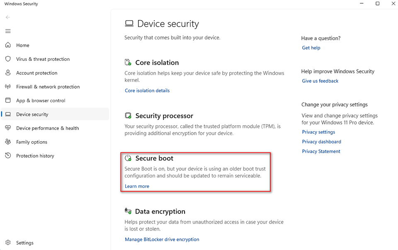This screenshot has height=250, width=398.
Task: Click the Virus & threat protection shield icon
Action: pyautogui.click(x=8, y=59)
